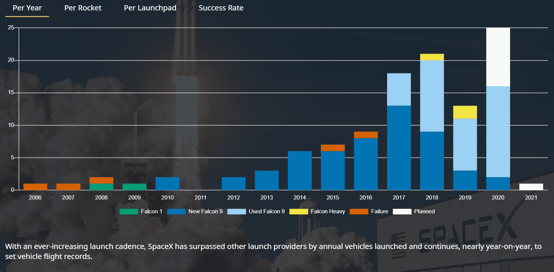Image resolution: width=554 pixels, height=272 pixels.
Task: Click the orange failure bar for 2006
Action: 35,187
